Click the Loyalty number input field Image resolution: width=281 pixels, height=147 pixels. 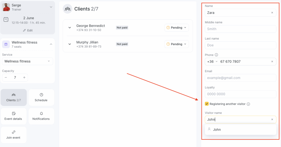[240, 94]
